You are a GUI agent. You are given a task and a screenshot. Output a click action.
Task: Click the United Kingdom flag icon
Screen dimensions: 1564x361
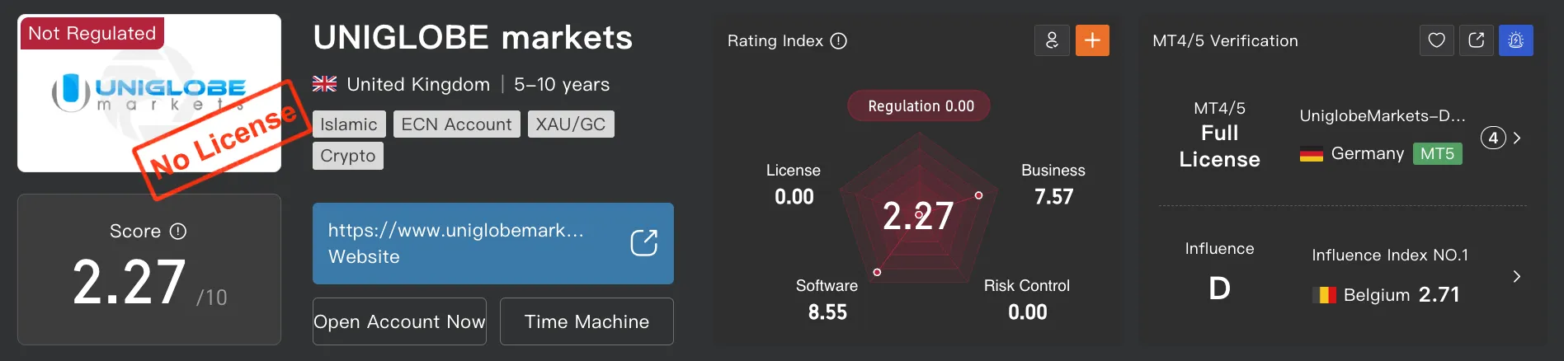(324, 84)
